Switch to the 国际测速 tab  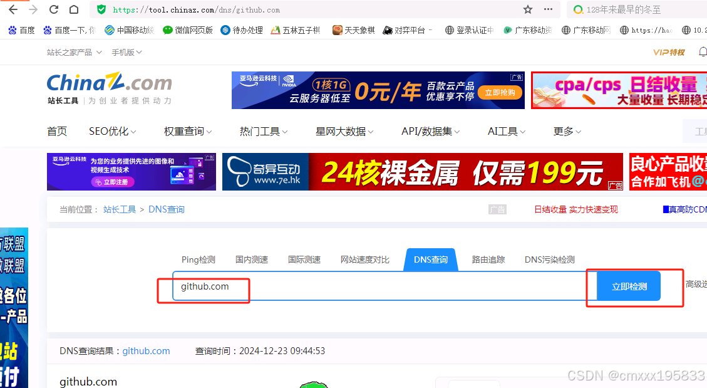304,260
